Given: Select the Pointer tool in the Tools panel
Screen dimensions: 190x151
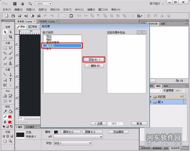Looking at the screenshot, I should click(x=5, y=32).
